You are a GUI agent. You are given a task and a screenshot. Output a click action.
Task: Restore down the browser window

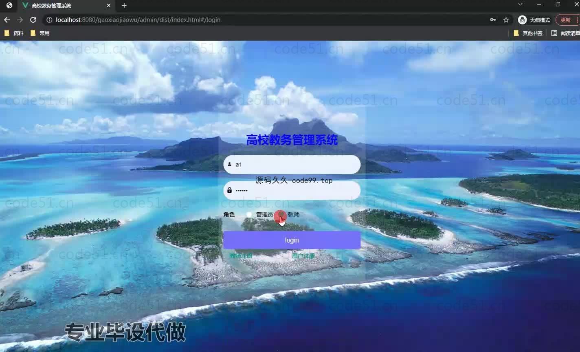pyautogui.click(x=558, y=4)
